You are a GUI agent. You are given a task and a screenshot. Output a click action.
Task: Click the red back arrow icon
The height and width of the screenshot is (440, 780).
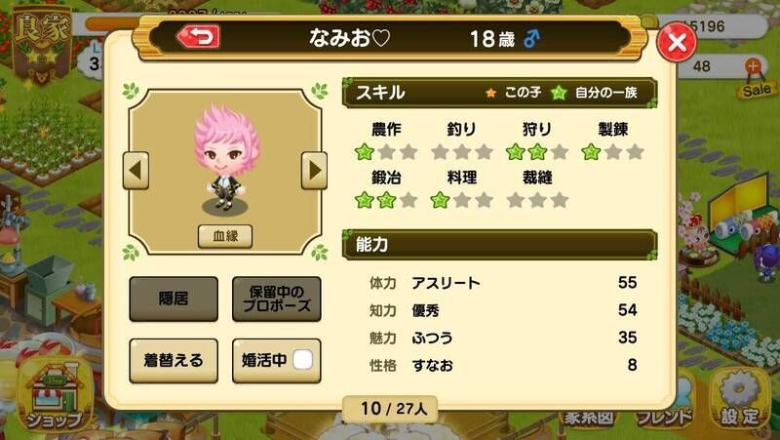[x=199, y=37]
